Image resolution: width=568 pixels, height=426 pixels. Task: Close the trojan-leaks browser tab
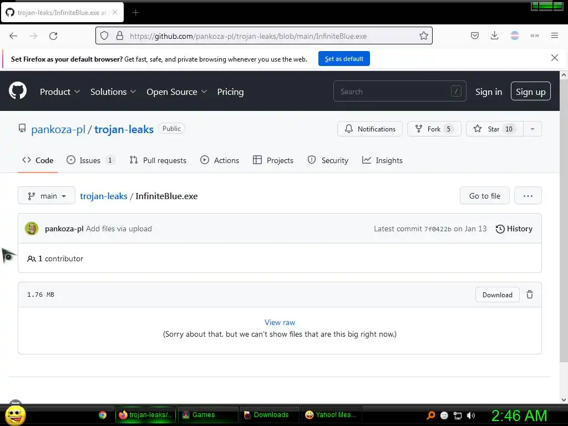(x=115, y=12)
